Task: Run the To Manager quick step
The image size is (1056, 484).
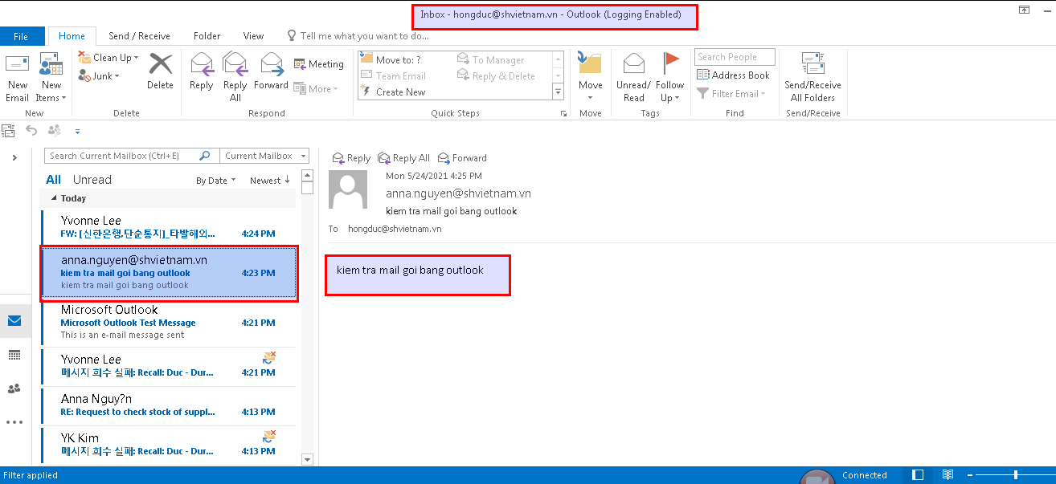Action: click(x=490, y=60)
